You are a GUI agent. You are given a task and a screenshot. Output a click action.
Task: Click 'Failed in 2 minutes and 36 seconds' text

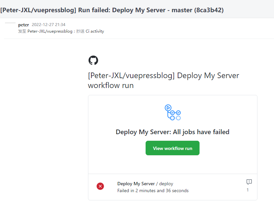(x=153, y=190)
